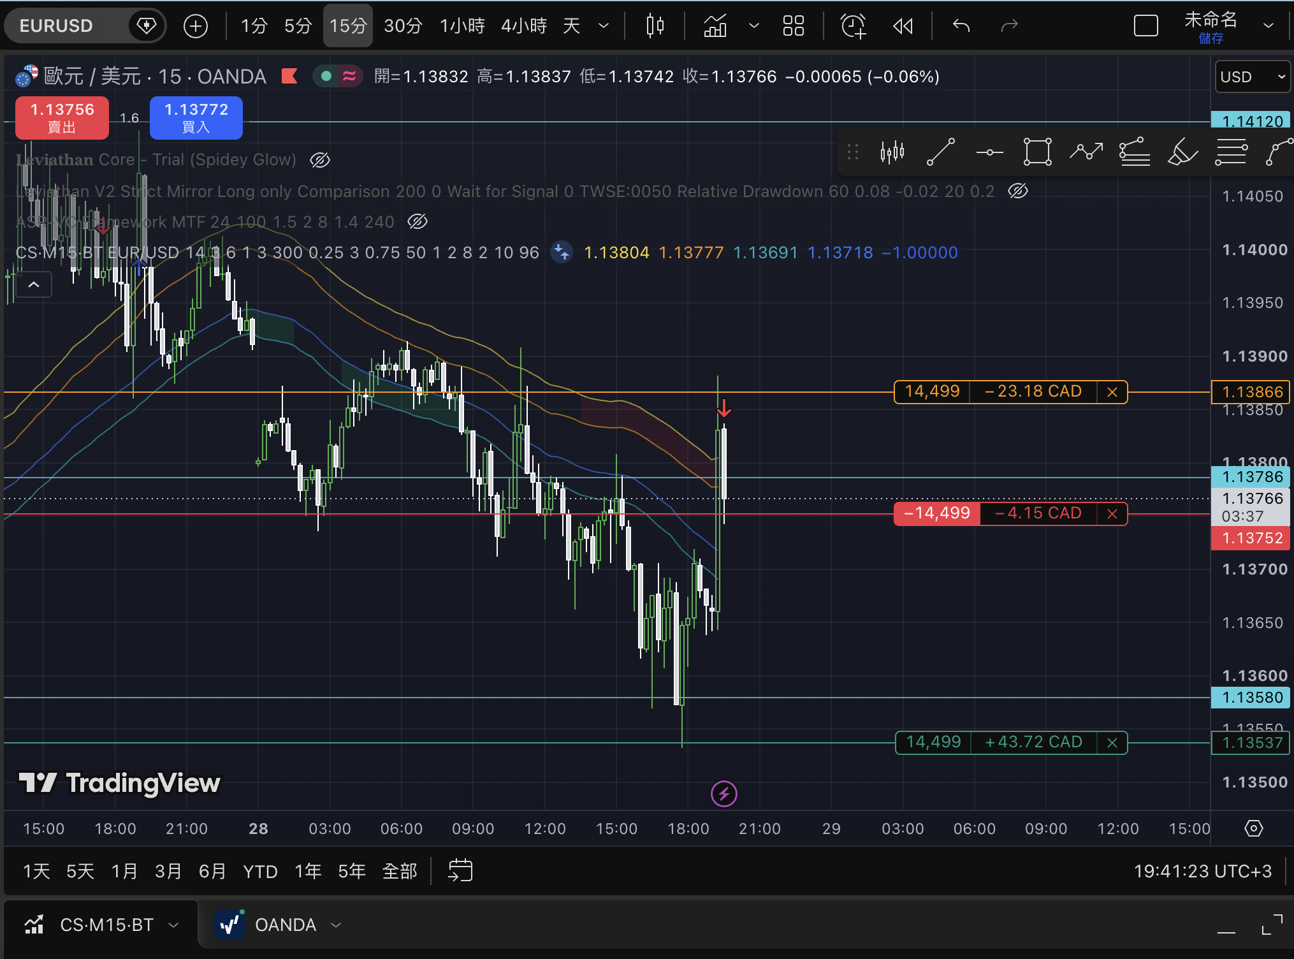
Task: Create an alert with clock icon
Action: click(x=853, y=26)
